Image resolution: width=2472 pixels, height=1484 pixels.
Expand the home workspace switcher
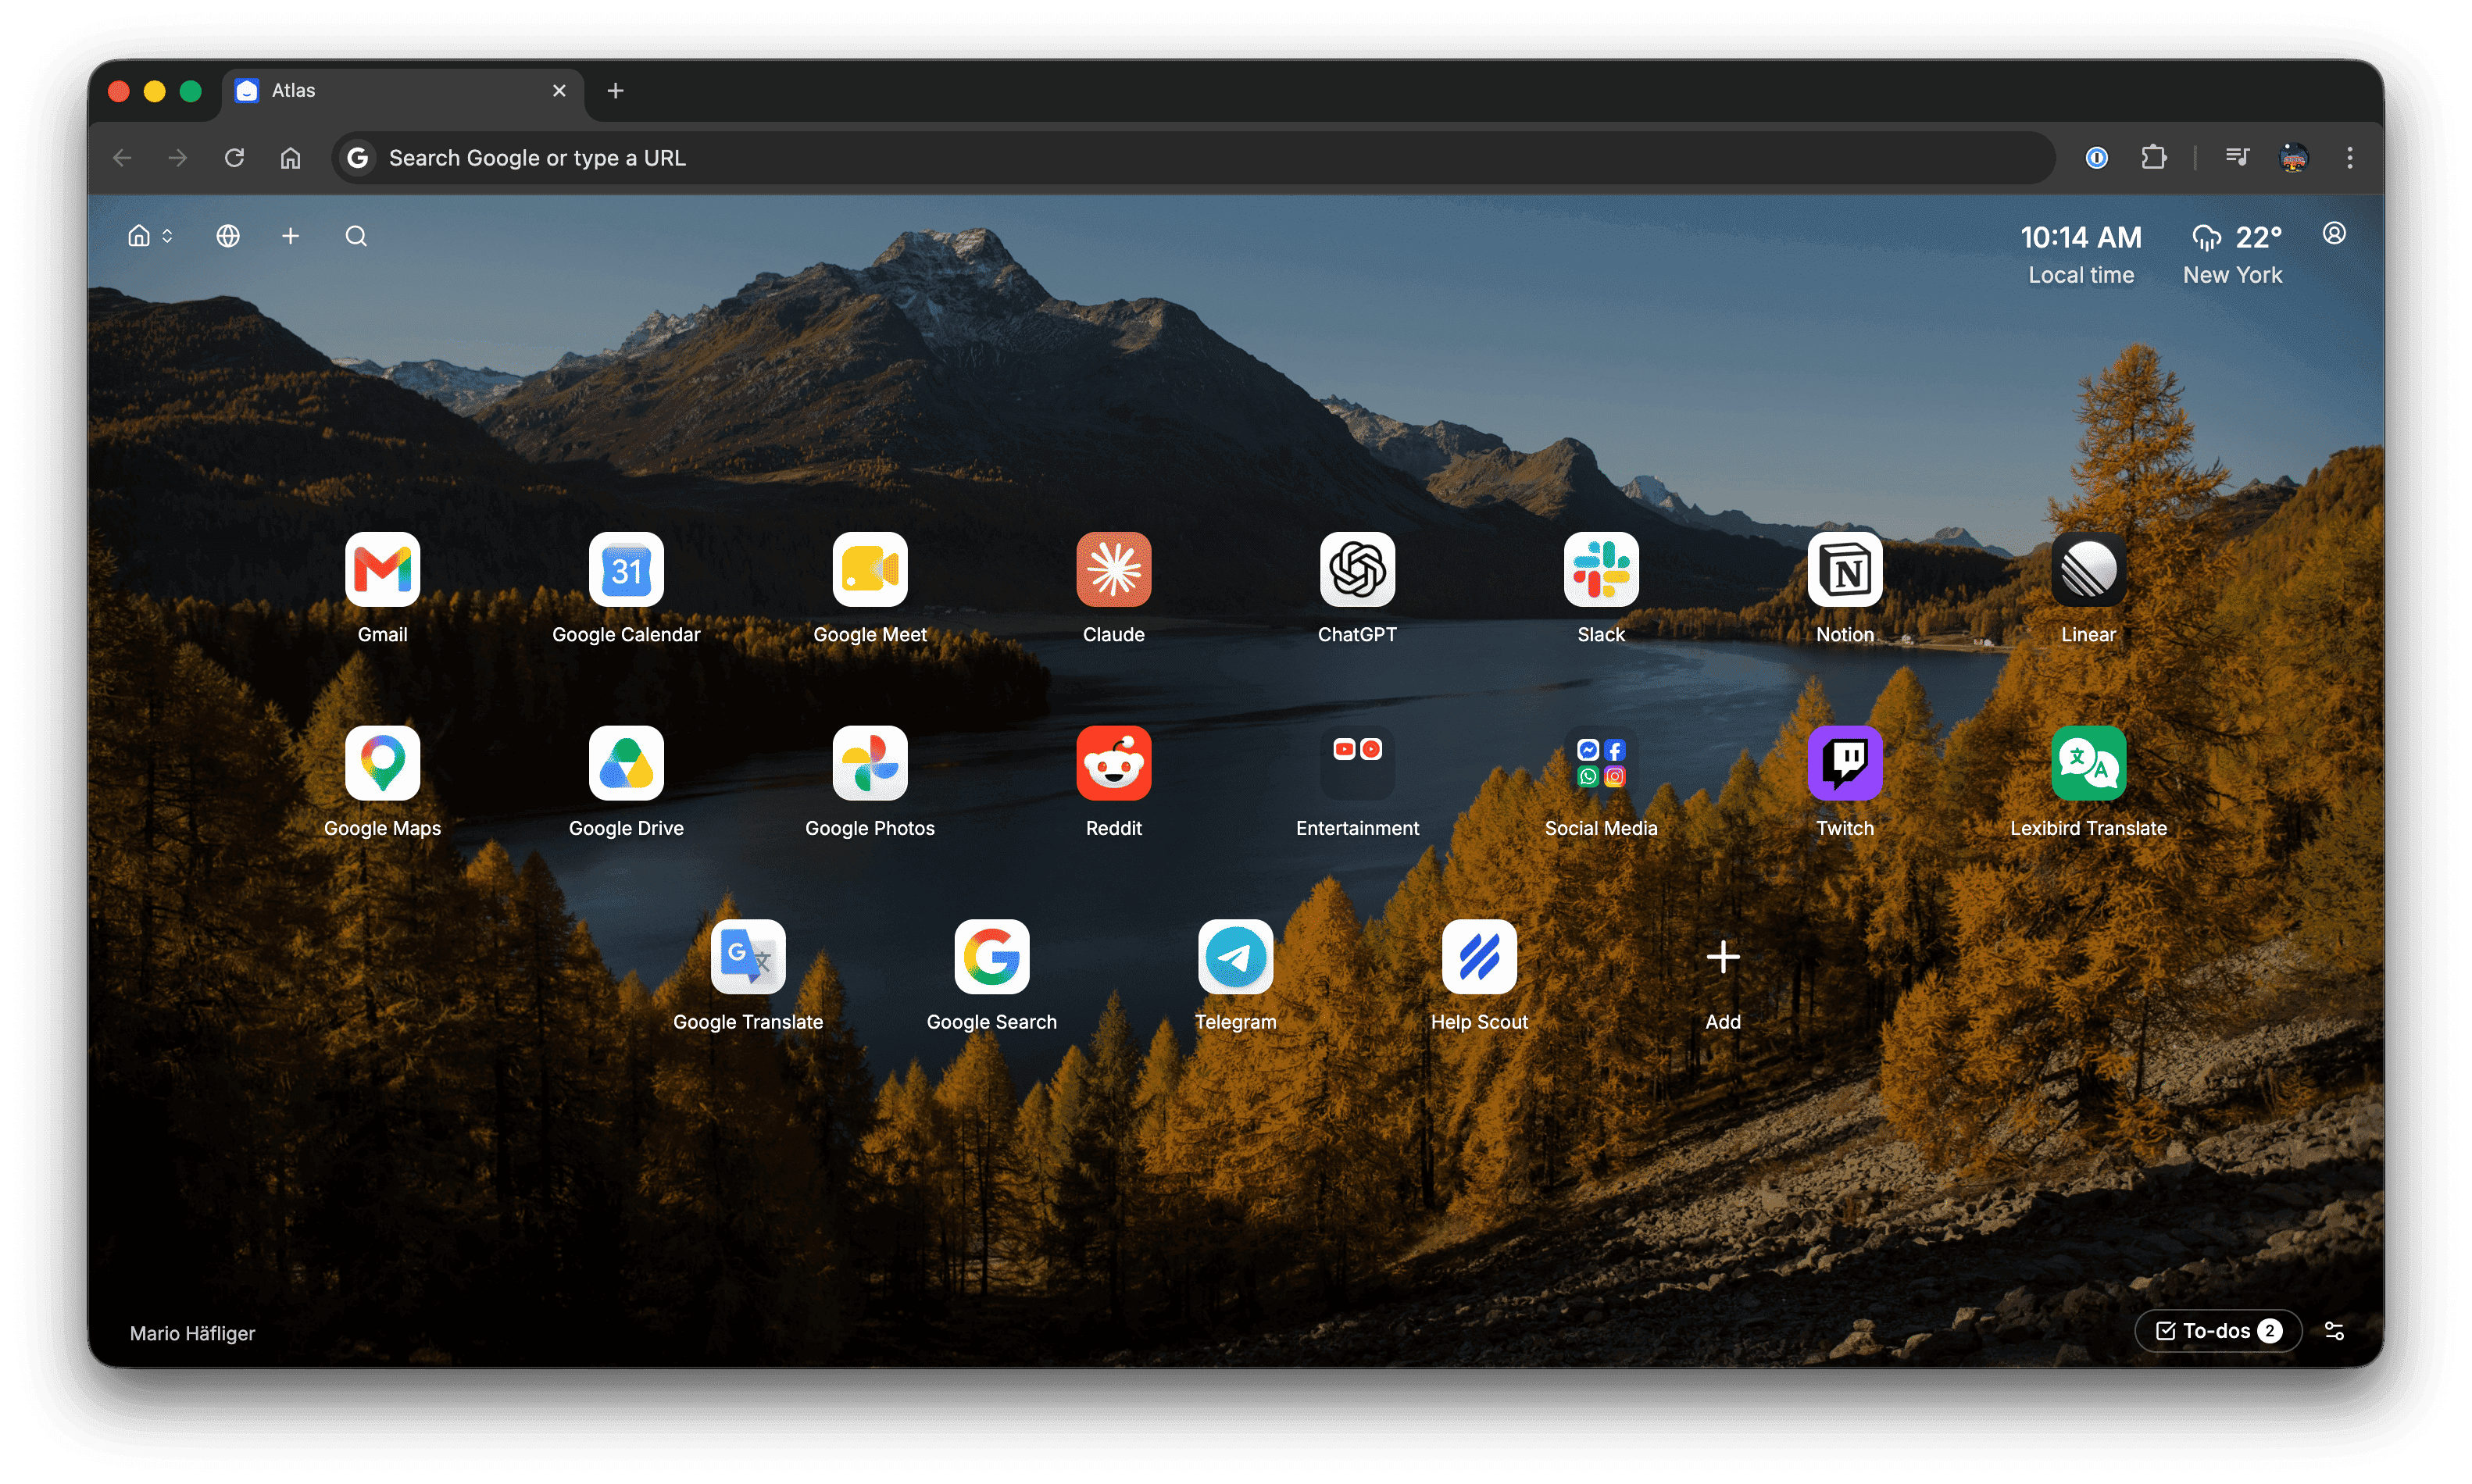point(150,236)
